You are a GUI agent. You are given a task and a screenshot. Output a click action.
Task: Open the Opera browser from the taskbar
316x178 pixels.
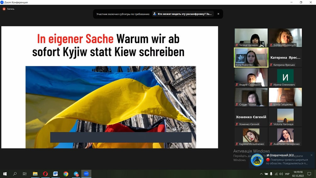pos(45,174)
